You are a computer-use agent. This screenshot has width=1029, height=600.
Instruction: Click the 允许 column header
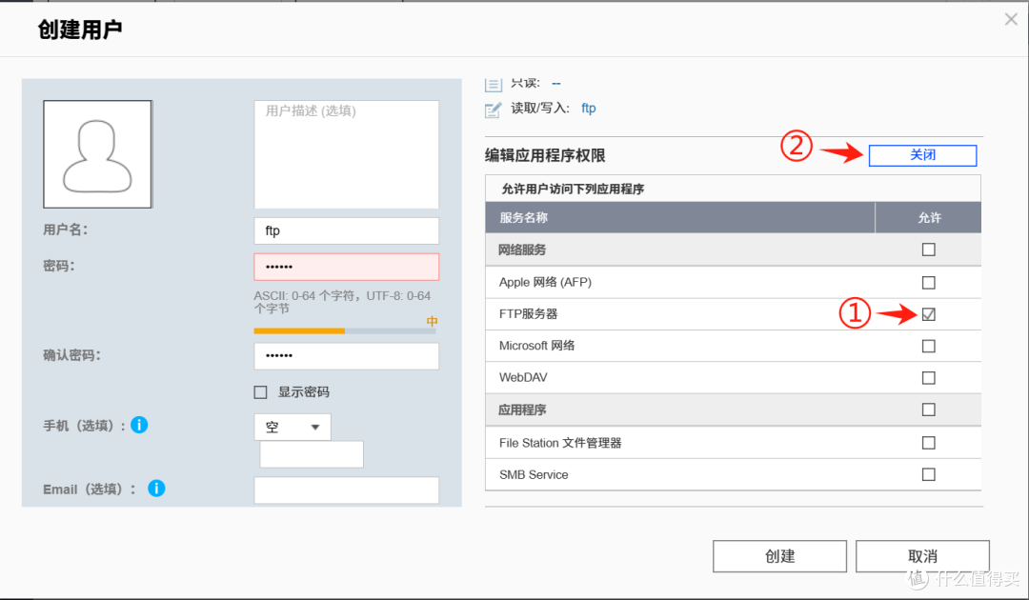(929, 218)
